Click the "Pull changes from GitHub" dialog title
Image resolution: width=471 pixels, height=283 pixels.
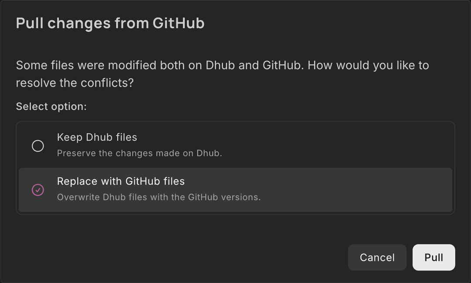pyautogui.click(x=110, y=23)
